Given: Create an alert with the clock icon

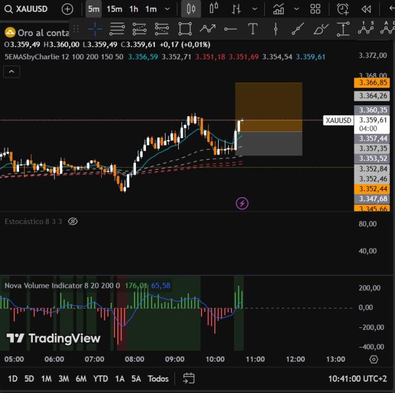Looking at the screenshot, I should tap(343, 9).
